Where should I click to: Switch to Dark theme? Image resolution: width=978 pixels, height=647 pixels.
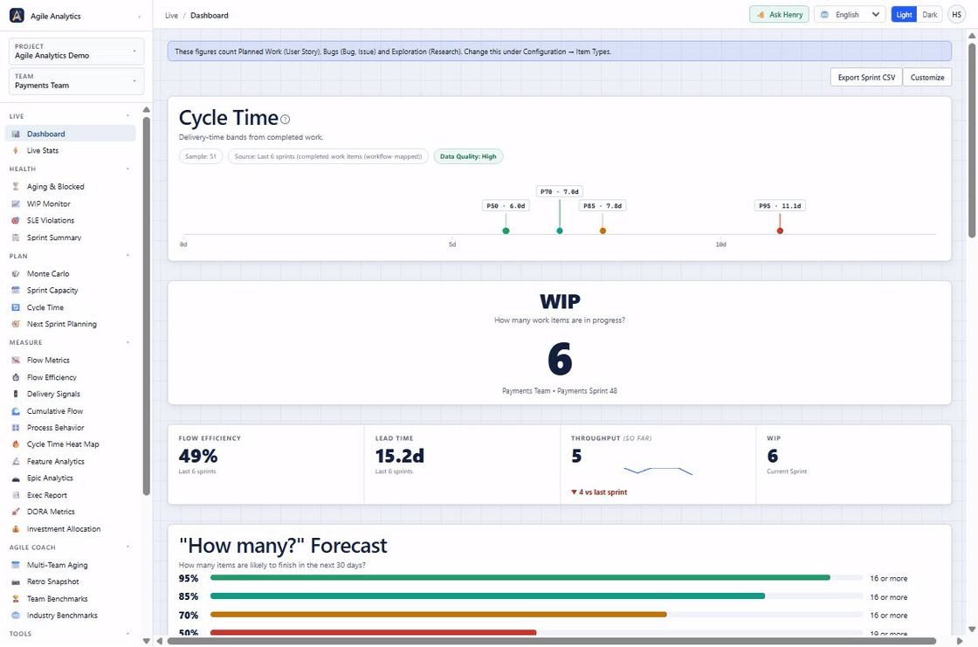click(929, 15)
